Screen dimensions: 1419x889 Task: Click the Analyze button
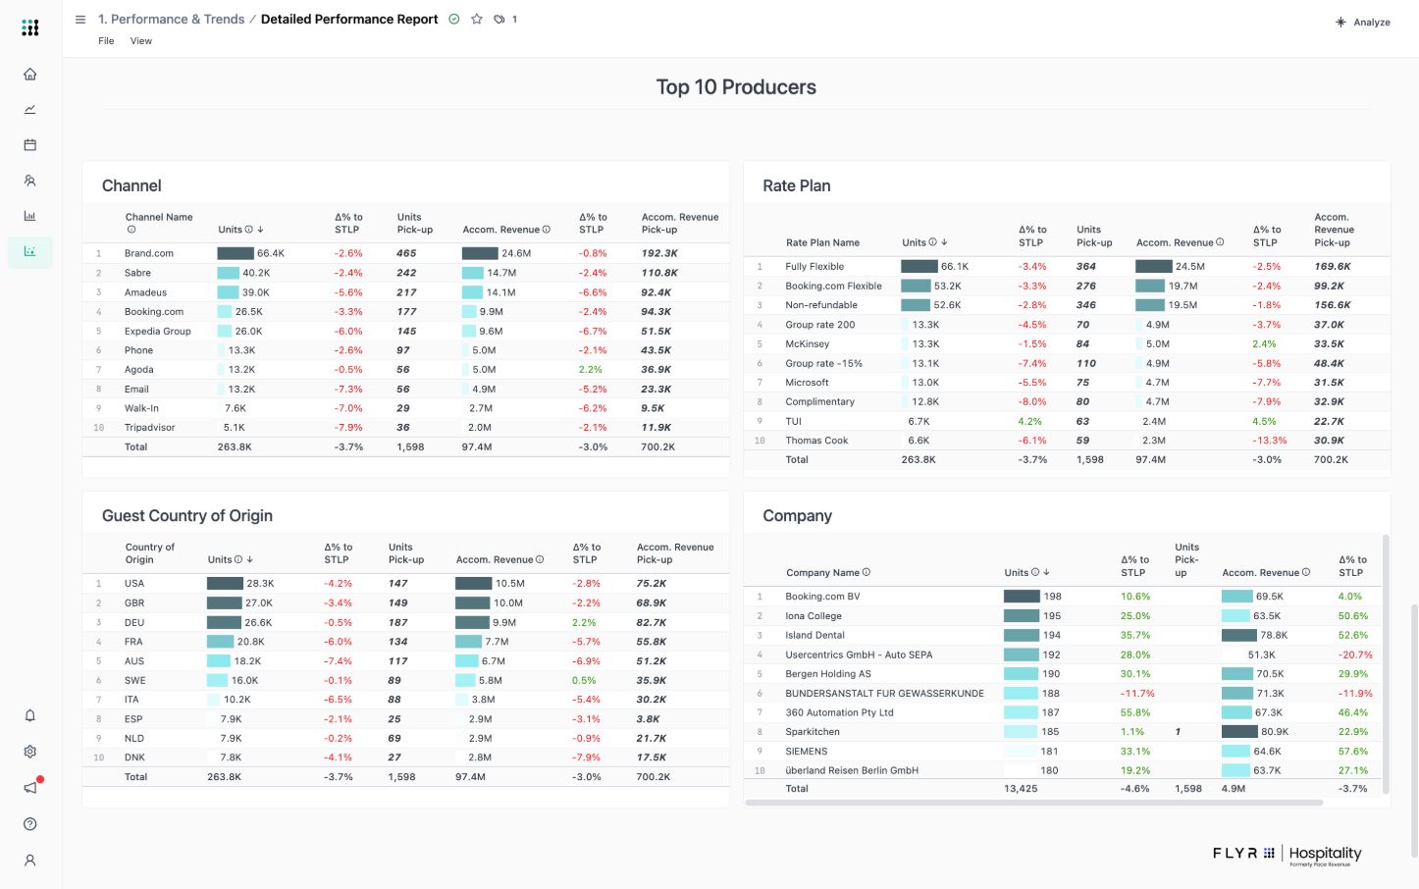[1363, 23]
